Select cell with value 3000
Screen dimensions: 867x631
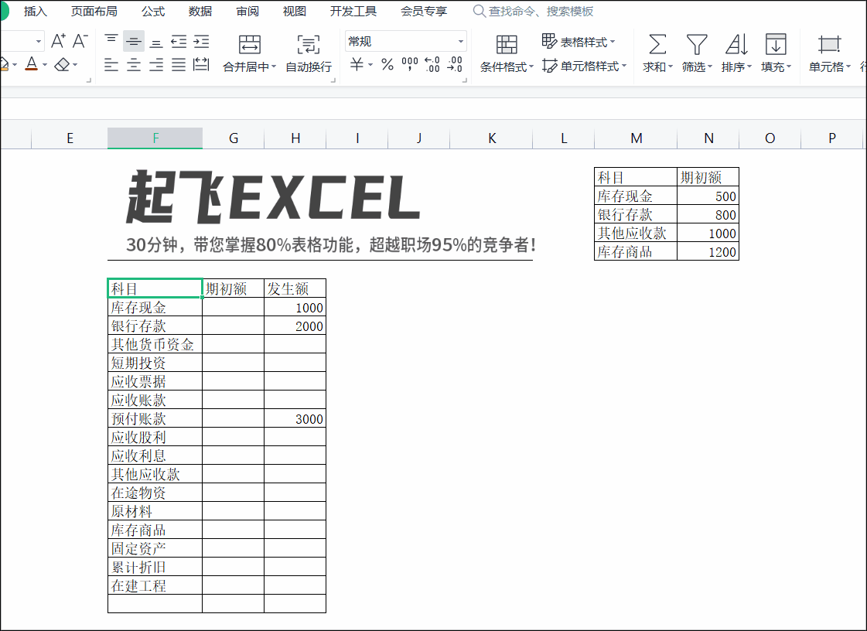coord(295,418)
